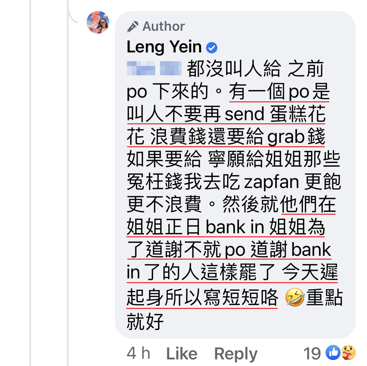Click the vertical thread line at left

coord(30,183)
